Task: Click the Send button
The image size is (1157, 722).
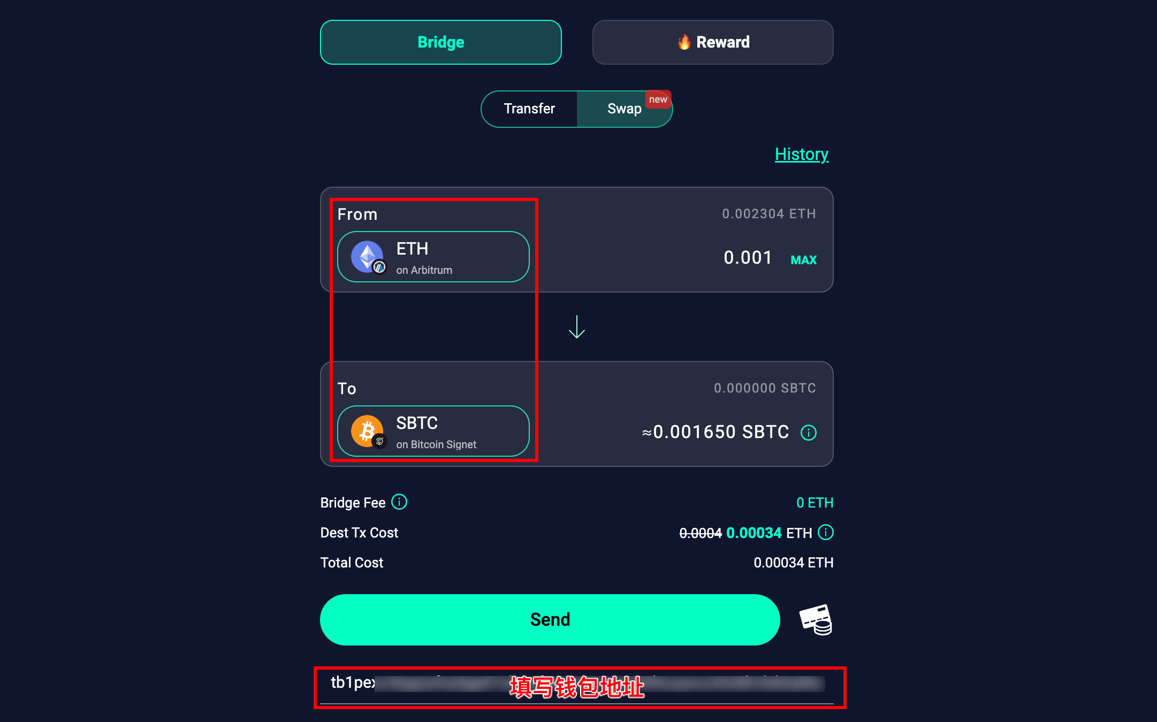Action: (x=550, y=619)
